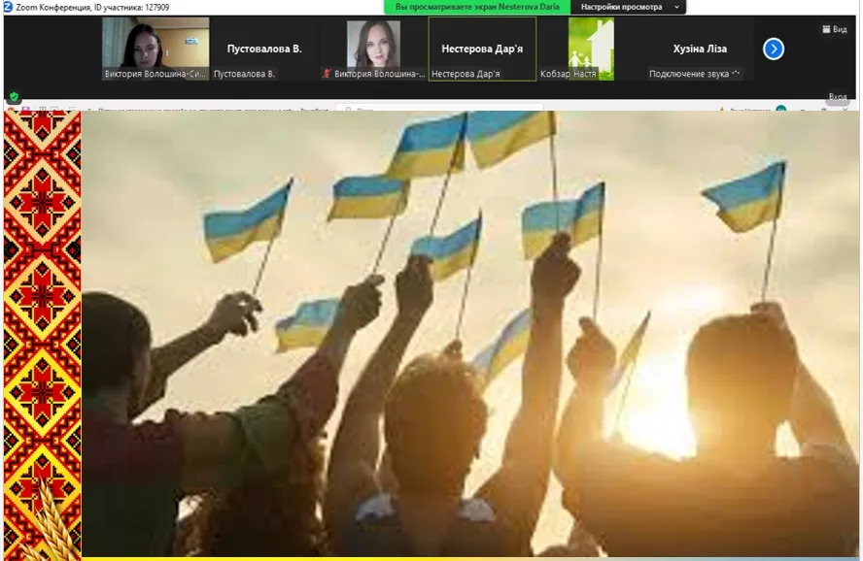Viewport: 863px width, 561px height.
Task: Click the shared photo of Ukrainian flags
Action: point(470,330)
